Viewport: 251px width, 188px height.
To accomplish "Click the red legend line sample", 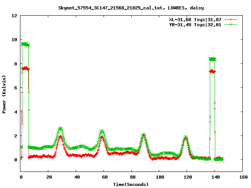I will click(x=231, y=20).
